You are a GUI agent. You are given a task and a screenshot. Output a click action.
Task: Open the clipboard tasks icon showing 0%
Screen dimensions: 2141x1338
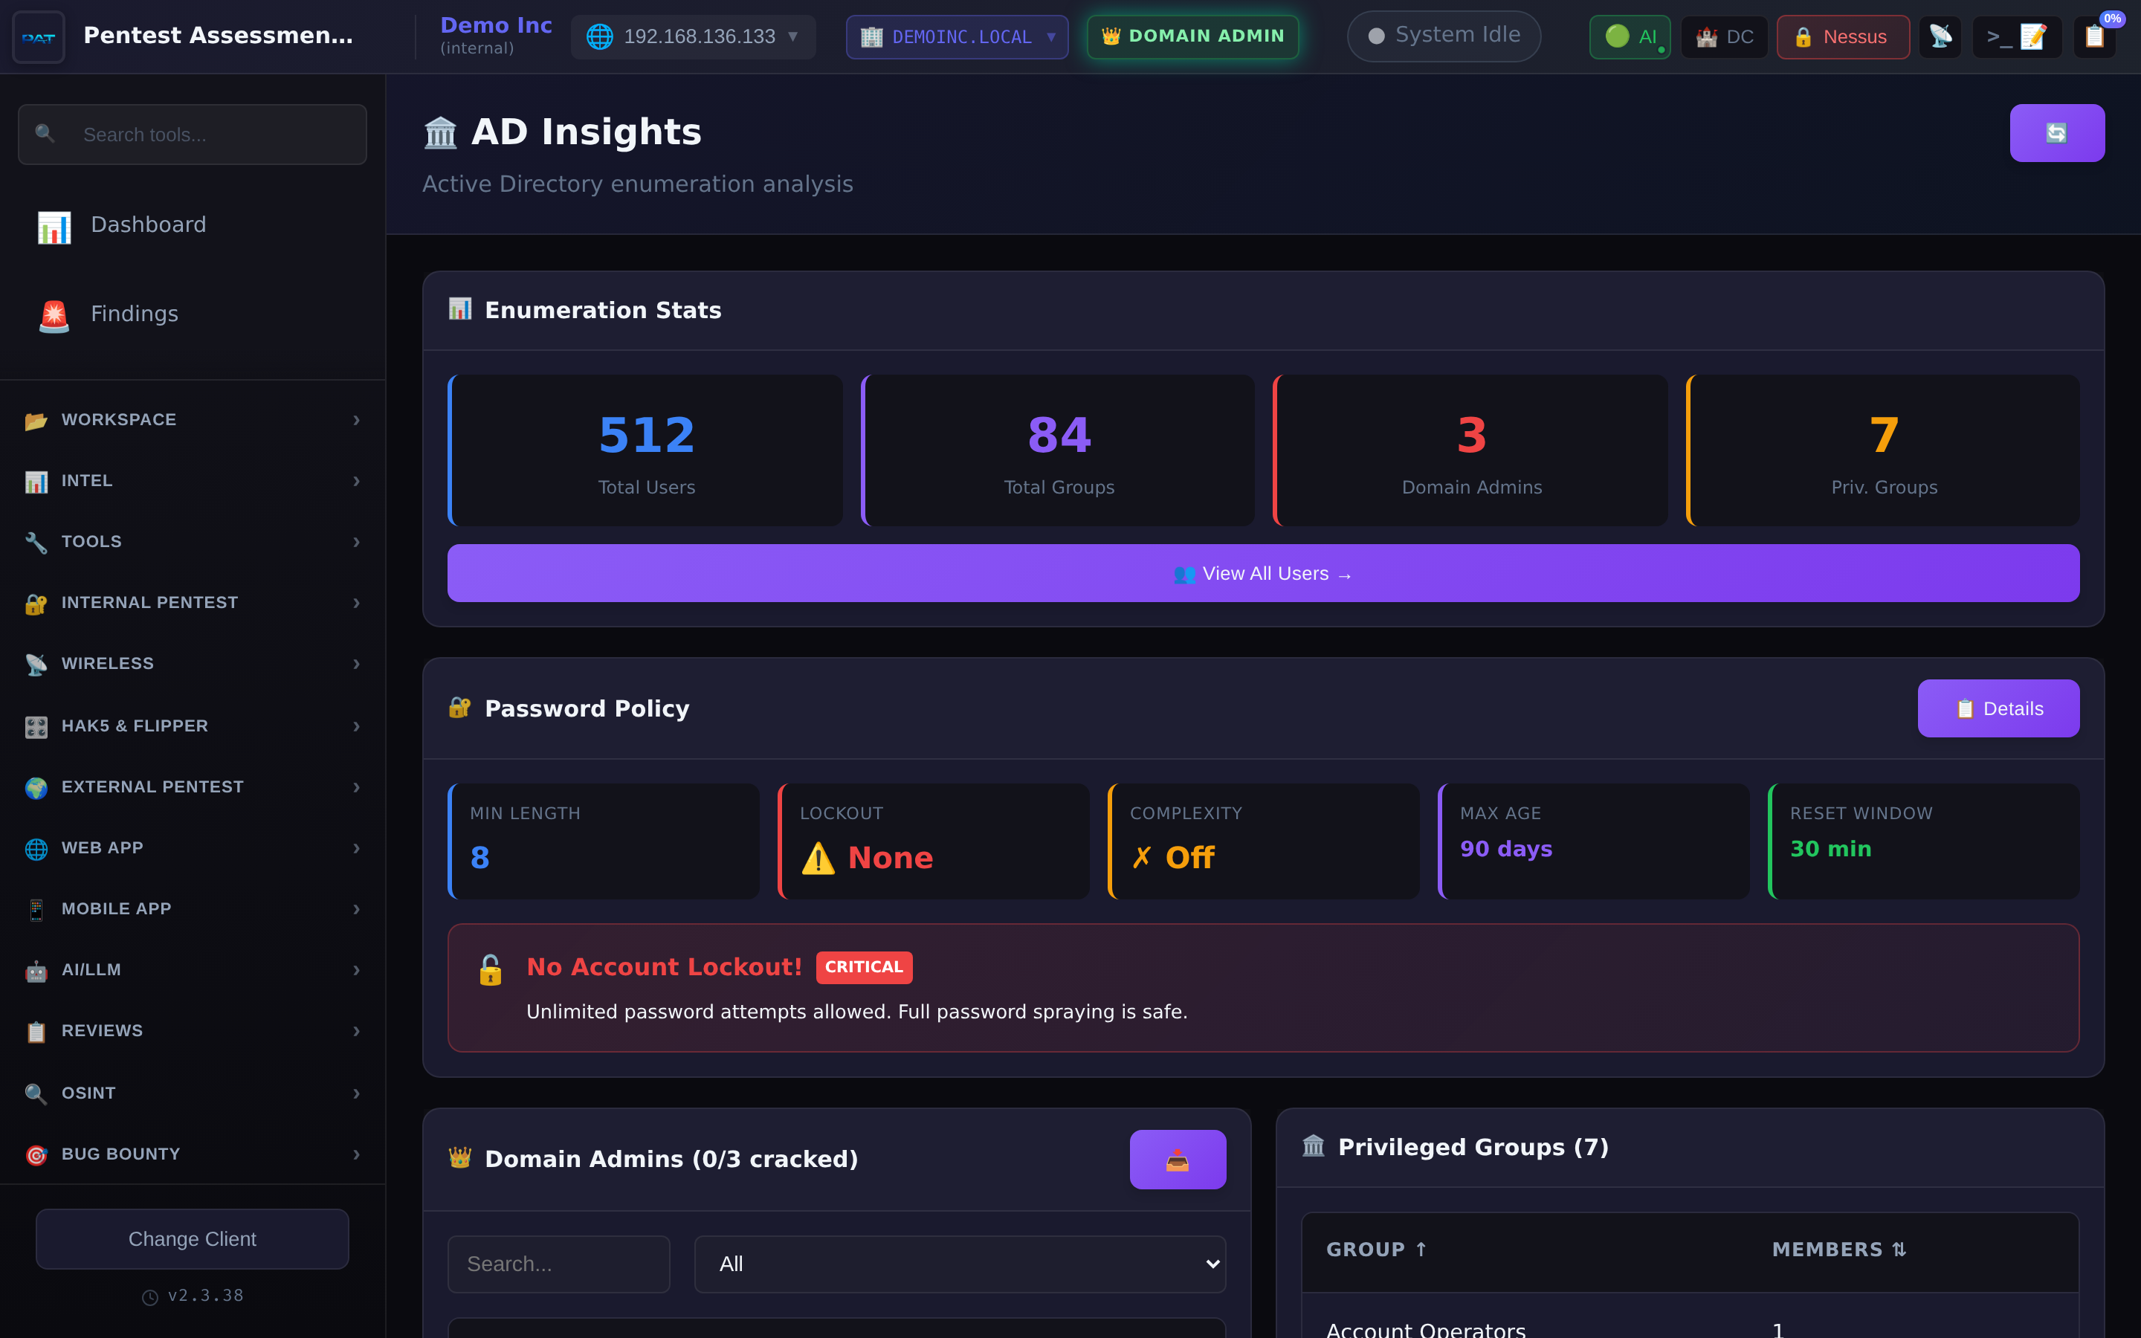[x=2095, y=36]
